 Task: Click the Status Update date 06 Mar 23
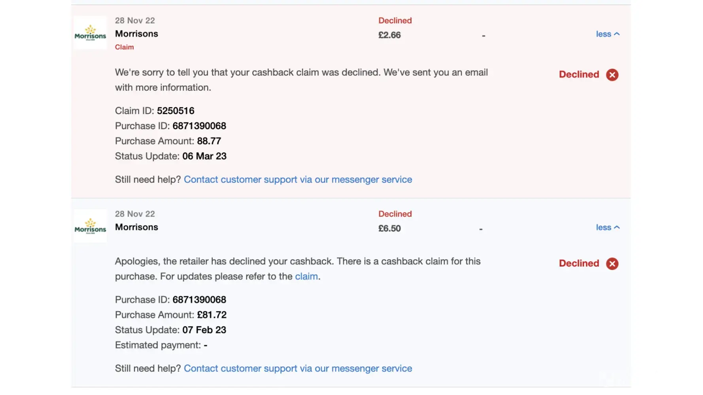(204, 156)
